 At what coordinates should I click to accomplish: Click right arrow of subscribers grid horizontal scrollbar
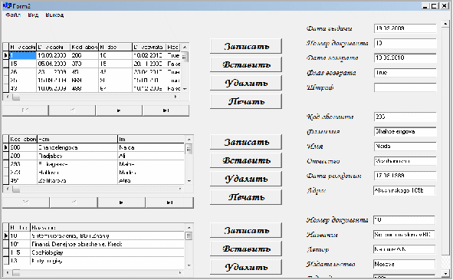[180, 189]
